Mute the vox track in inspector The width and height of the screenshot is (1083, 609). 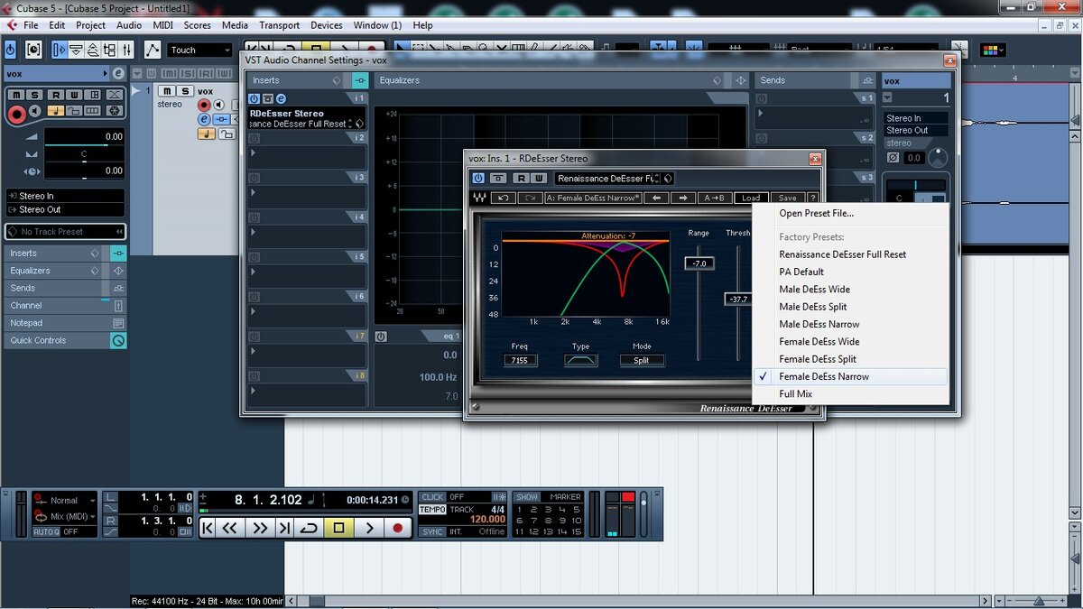(16, 95)
